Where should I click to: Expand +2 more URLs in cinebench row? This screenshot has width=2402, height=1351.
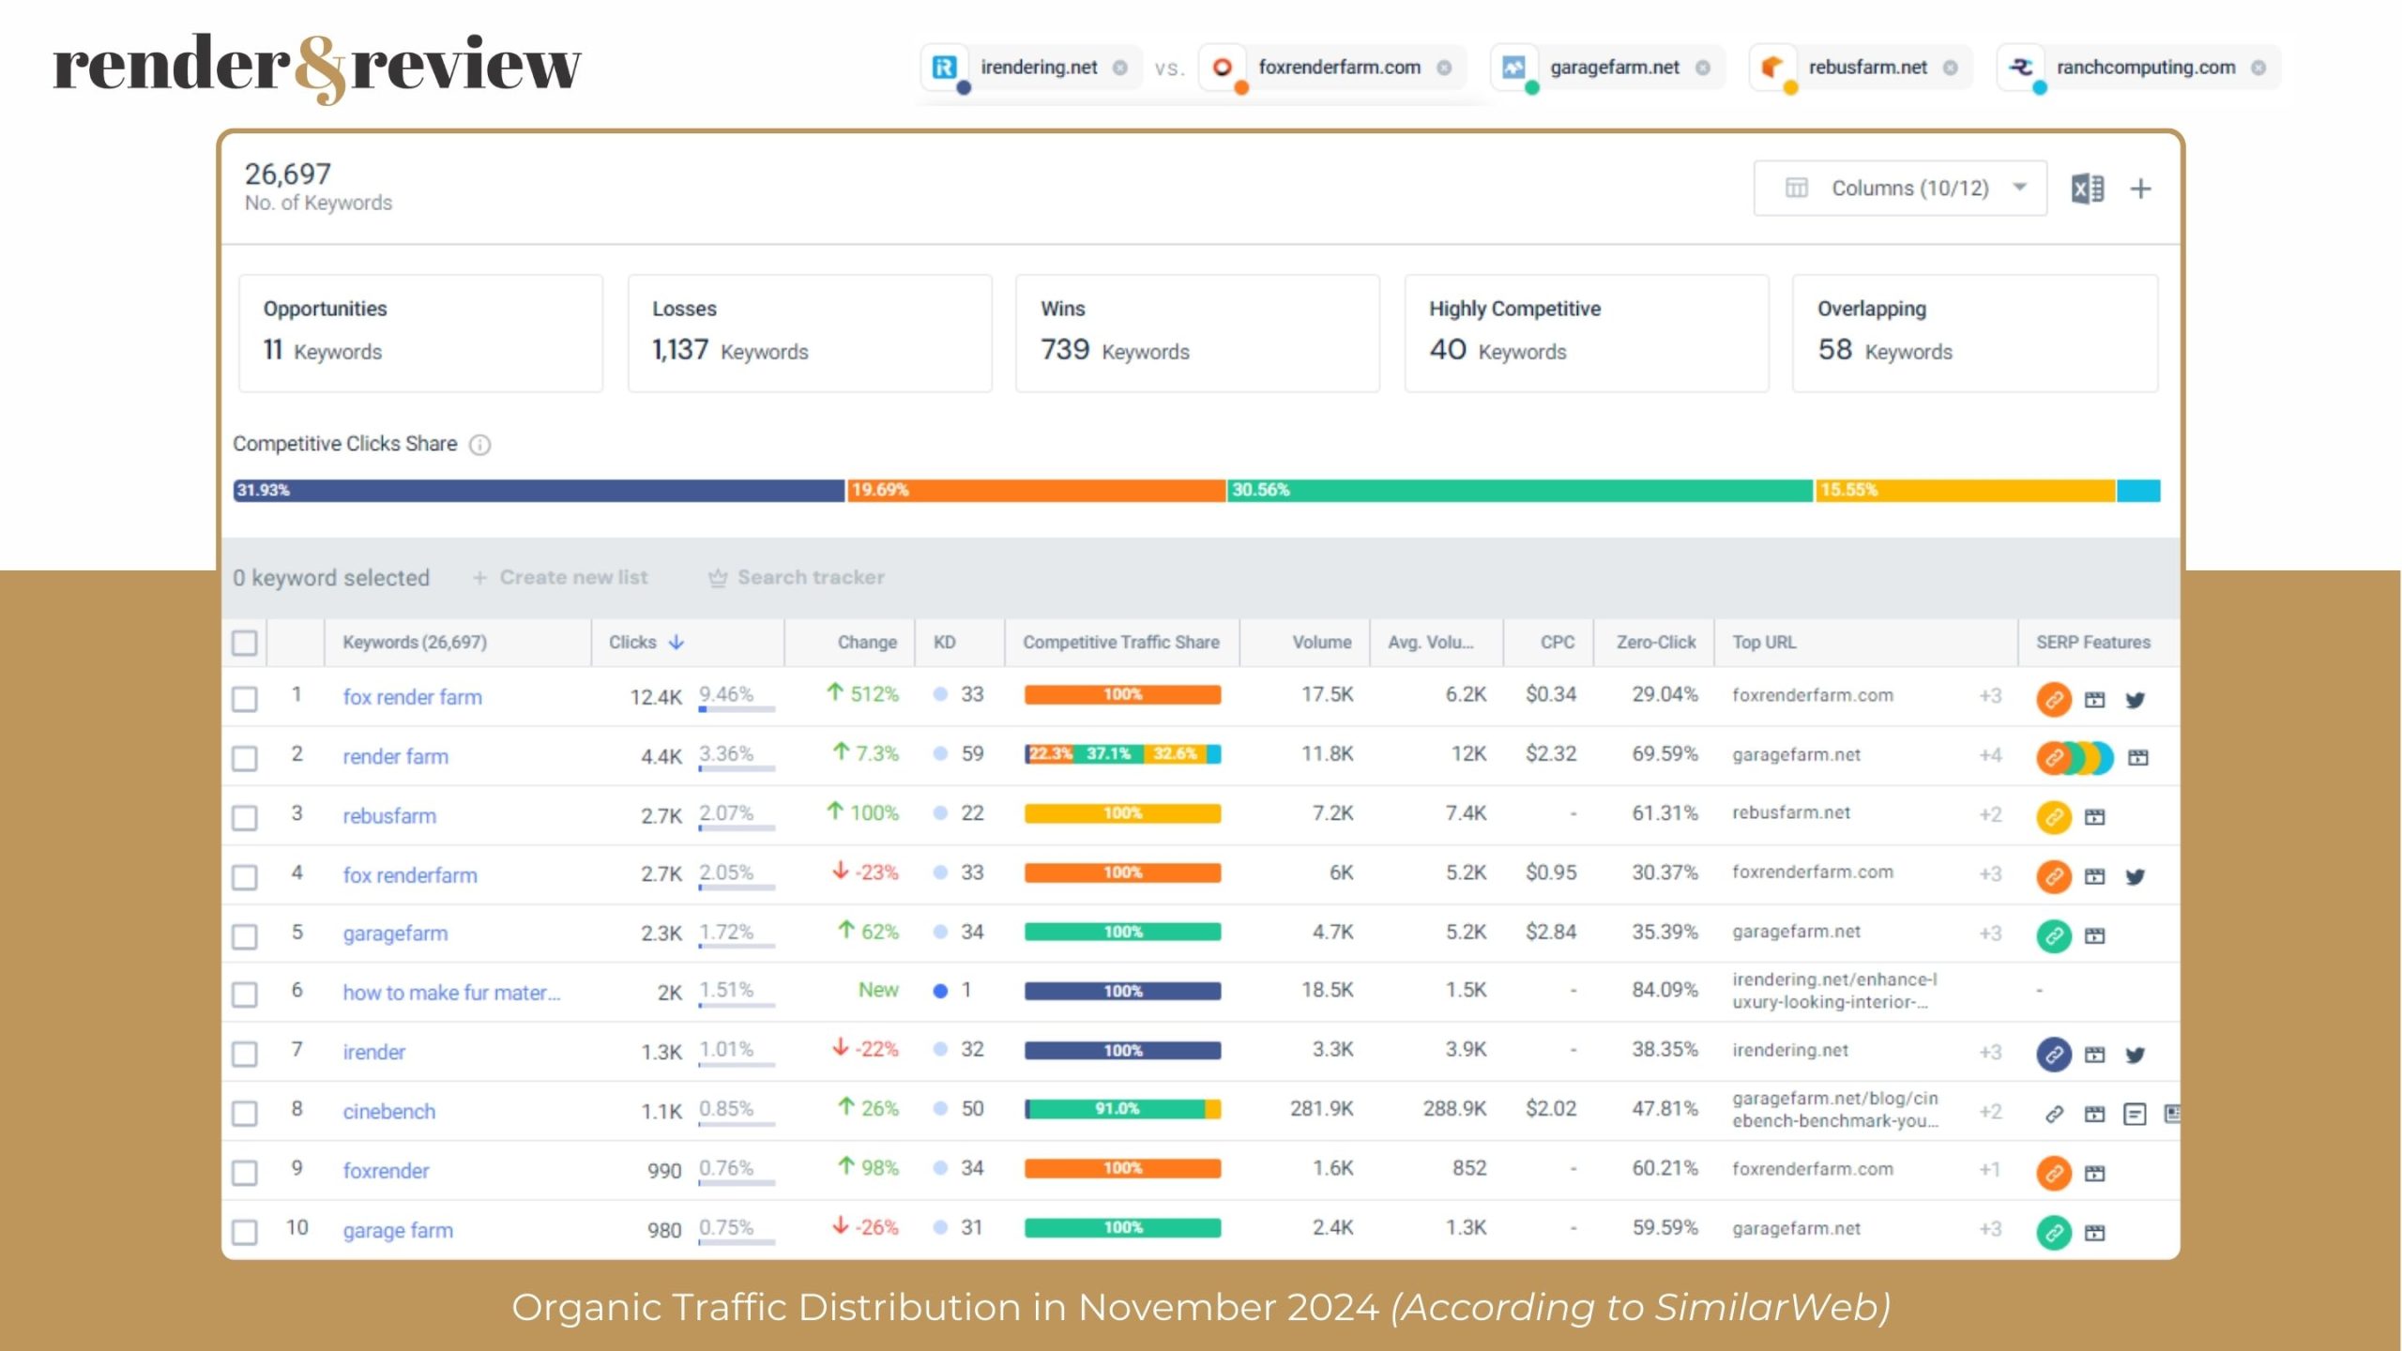[x=1990, y=1112]
